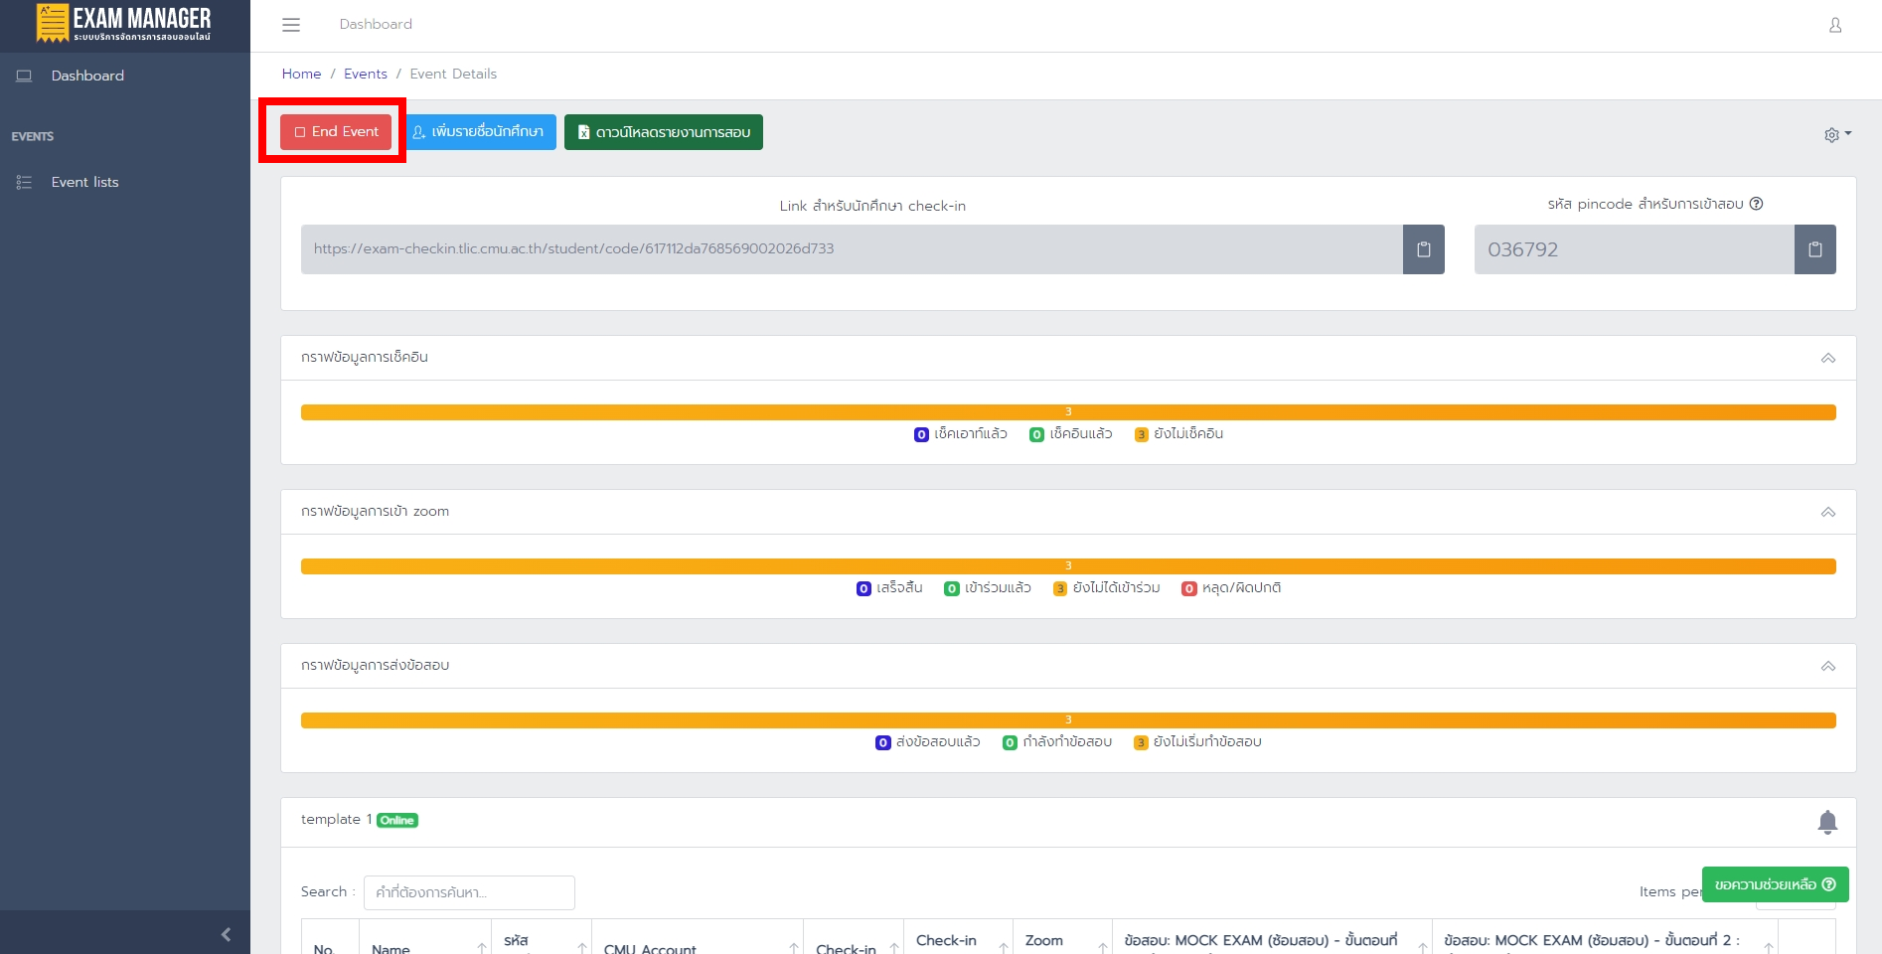Viewport: 1882px width, 954px height.
Task: Copy the pincode 036792 with the clipboard button
Action: [1814, 249]
